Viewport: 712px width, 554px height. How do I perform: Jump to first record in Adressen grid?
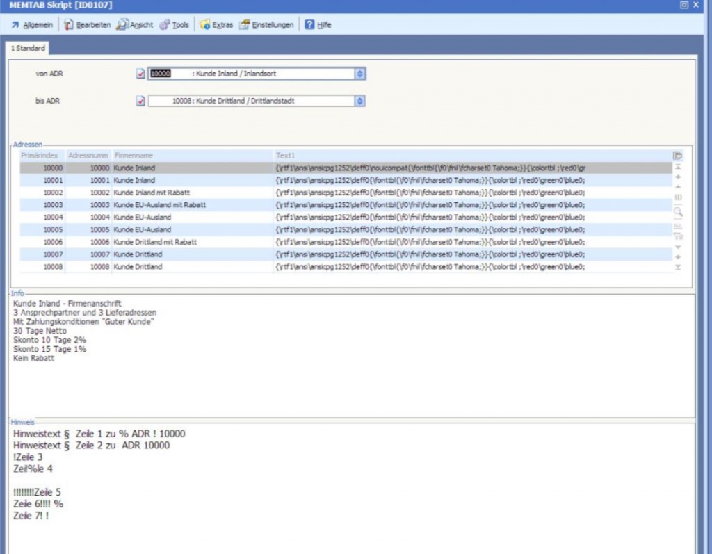tap(678, 168)
